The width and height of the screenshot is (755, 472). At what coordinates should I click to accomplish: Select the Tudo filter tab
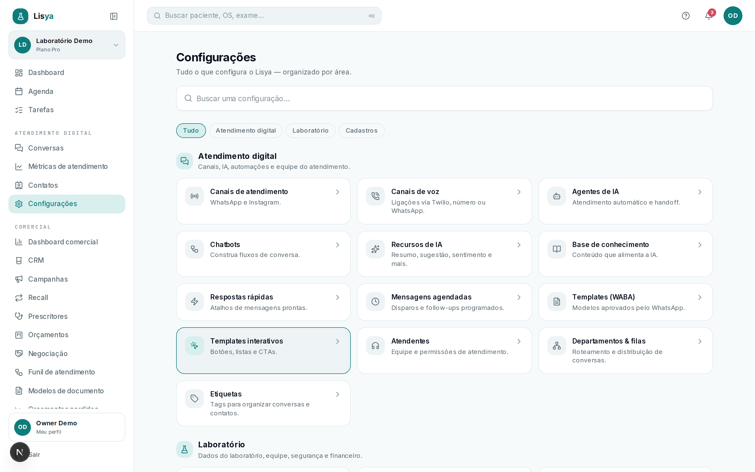click(x=191, y=131)
